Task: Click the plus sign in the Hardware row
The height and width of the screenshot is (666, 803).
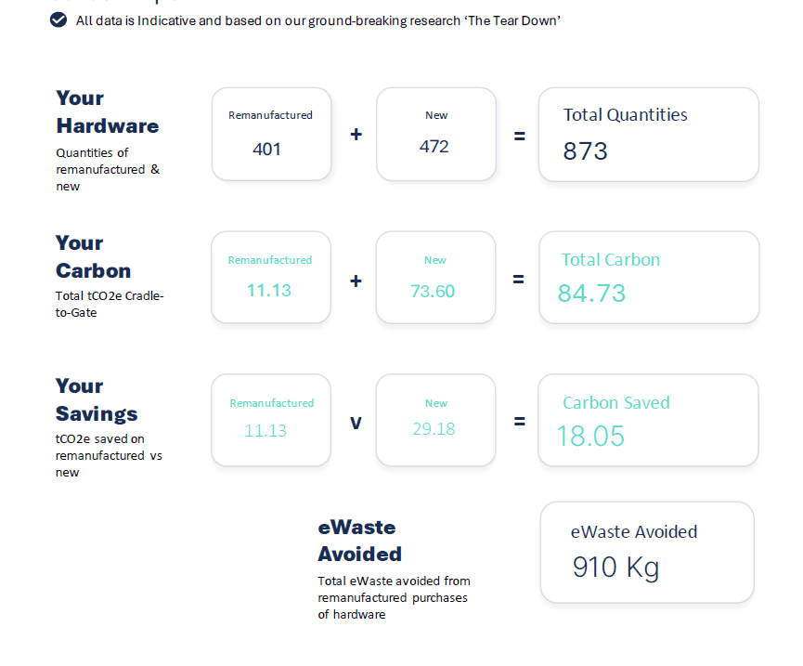Action: pos(356,135)
